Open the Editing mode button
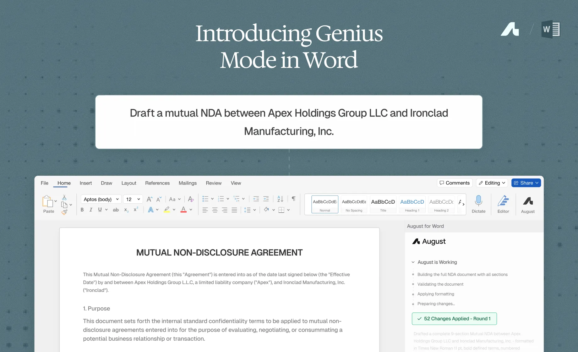 point(492,183)
